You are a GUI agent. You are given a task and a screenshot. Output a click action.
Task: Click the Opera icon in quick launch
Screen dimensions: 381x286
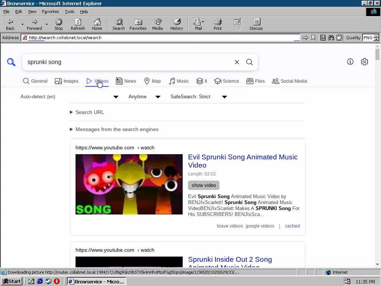coord(57,282)
